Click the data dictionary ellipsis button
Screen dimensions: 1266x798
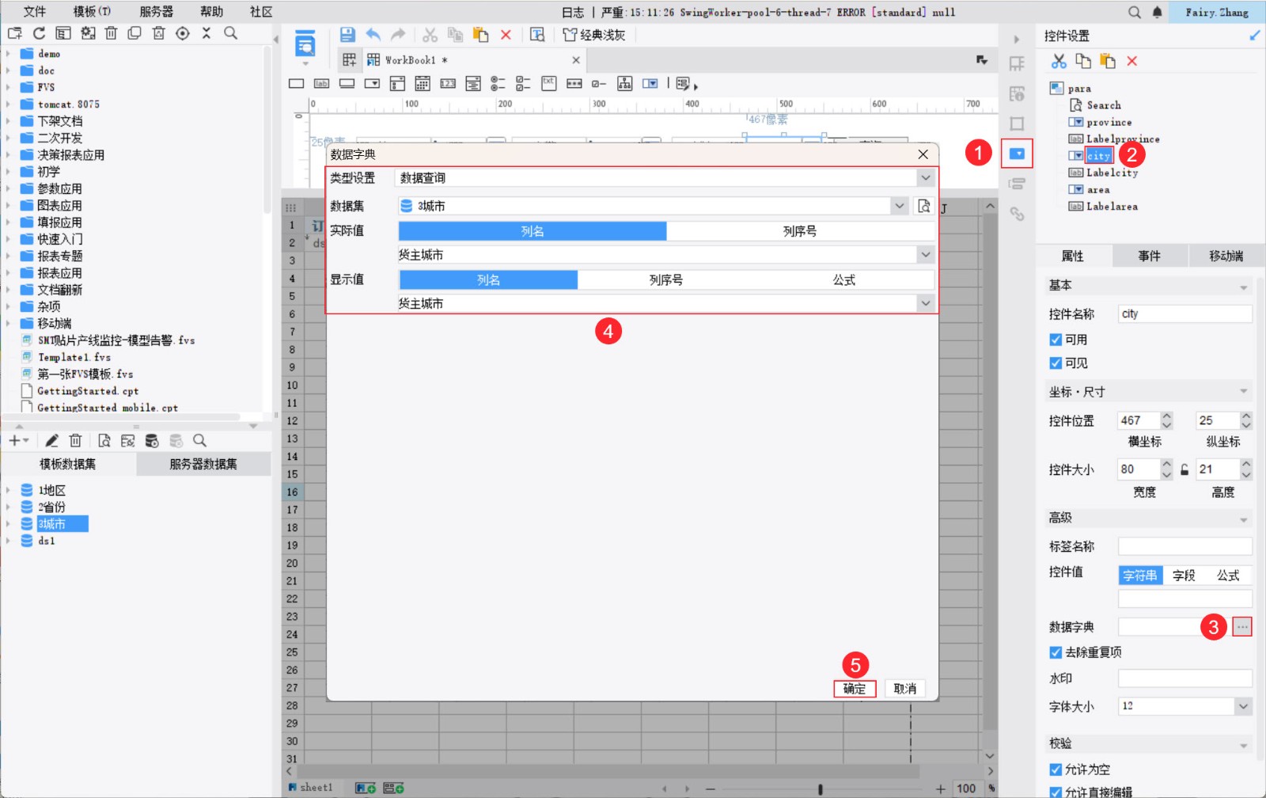(x=1242, y=627)
